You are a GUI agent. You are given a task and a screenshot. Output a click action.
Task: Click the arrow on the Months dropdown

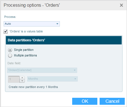75,79
